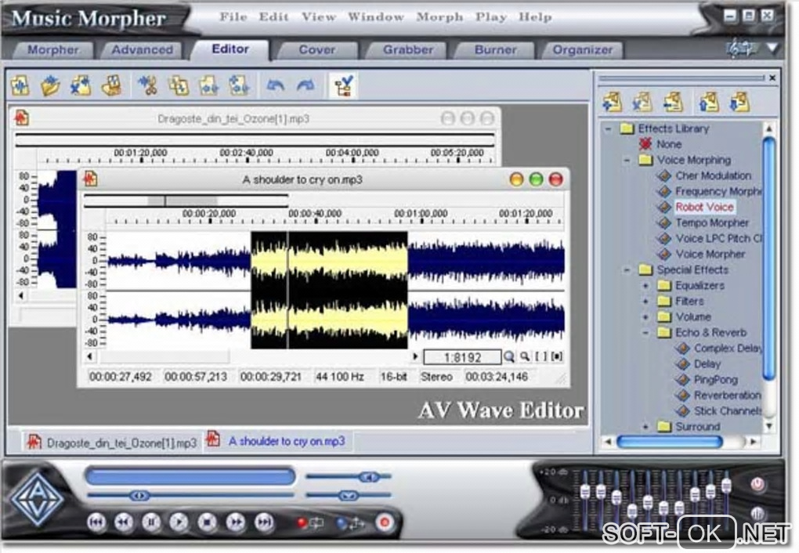Open the Morph menu
This screenshot has height=553, width=799.
point(439,16)
